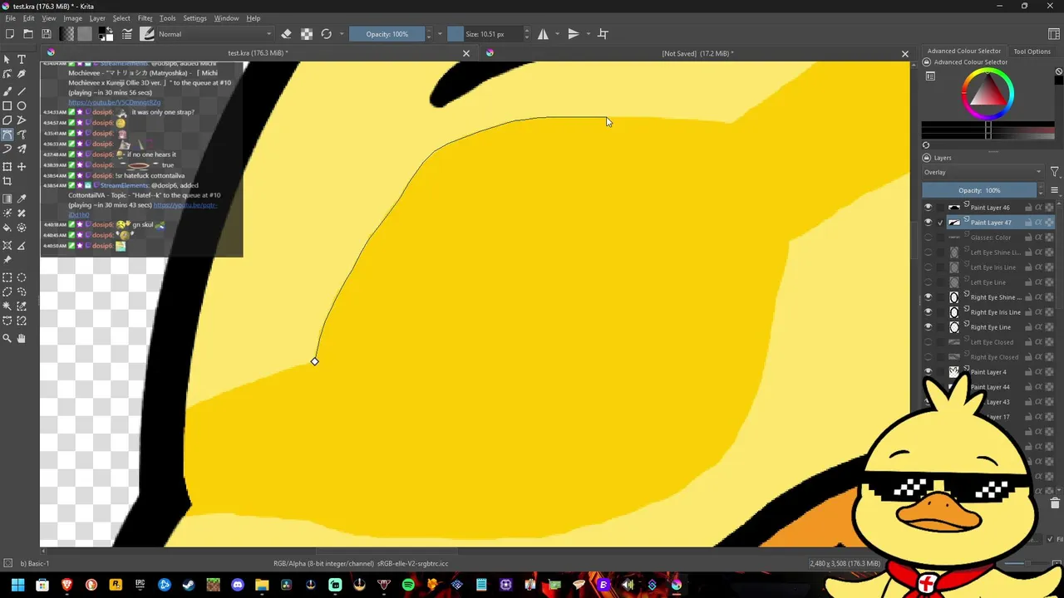The height and width of the screenshot is (598, 1064).
Task: Toggle eraser mode in toolbar
Action: coord(286,34)
